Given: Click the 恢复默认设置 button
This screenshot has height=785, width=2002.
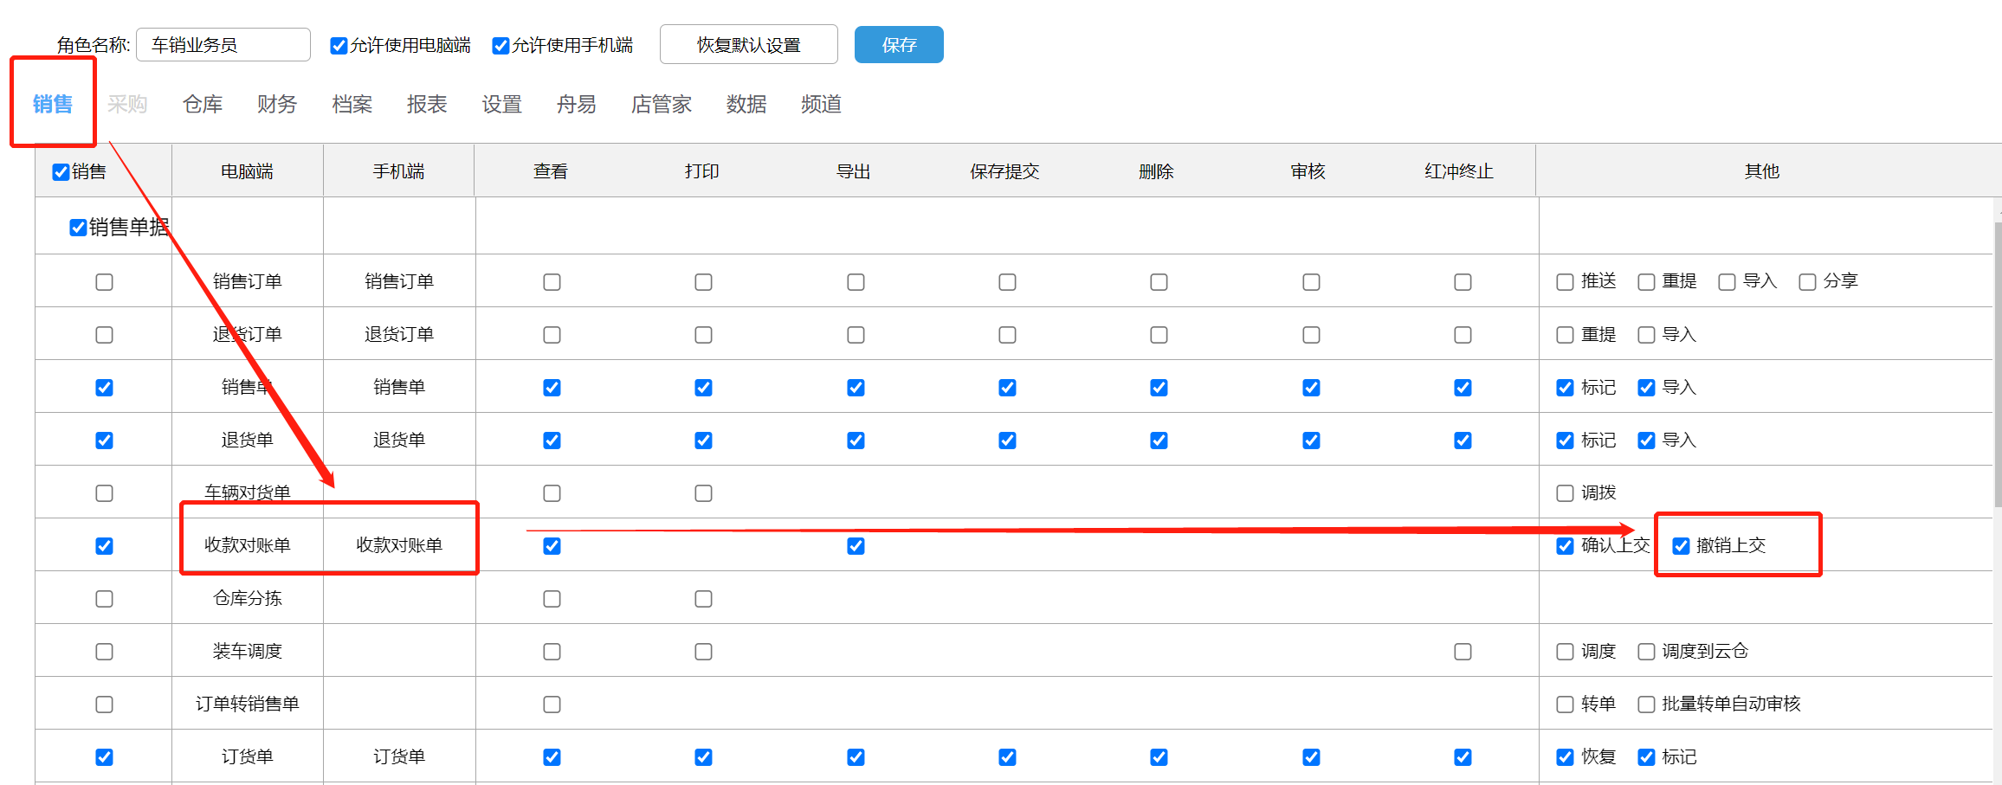Looking at the screenshot, I should tap(748, 45).
